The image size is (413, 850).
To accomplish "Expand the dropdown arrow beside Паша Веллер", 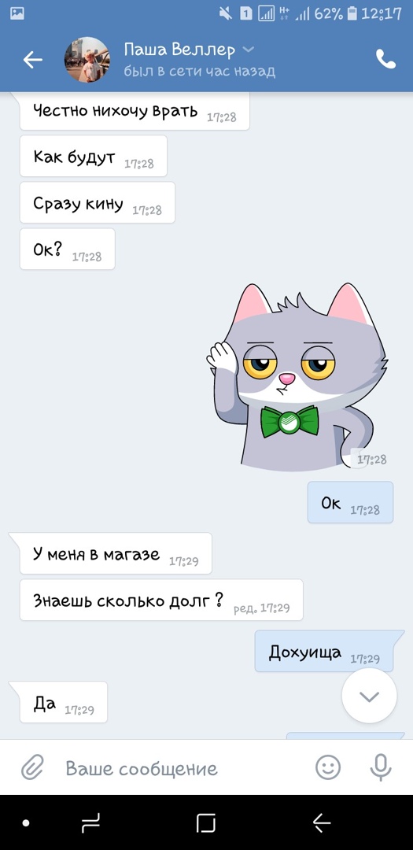I will (248, 50).
